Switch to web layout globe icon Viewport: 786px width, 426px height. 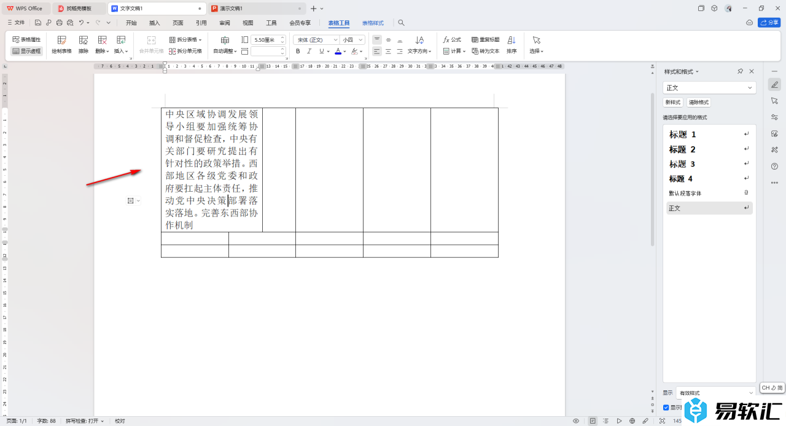(x=632, y=421)
